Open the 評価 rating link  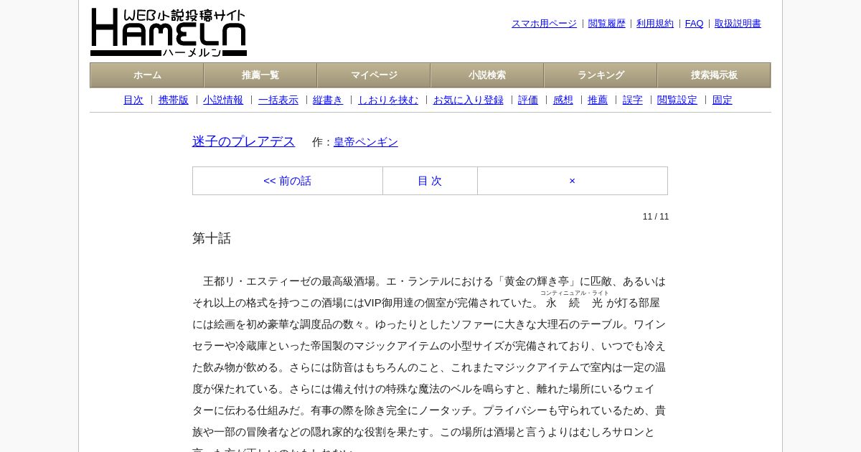point(528,100)
